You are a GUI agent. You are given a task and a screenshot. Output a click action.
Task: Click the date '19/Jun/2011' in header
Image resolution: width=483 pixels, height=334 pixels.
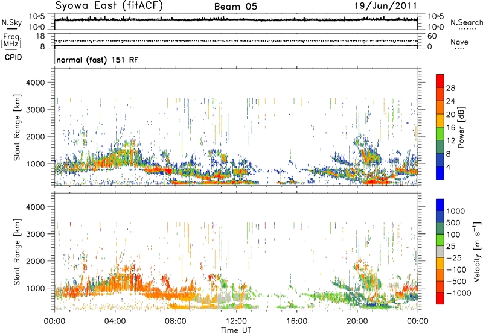coord(385,6)
